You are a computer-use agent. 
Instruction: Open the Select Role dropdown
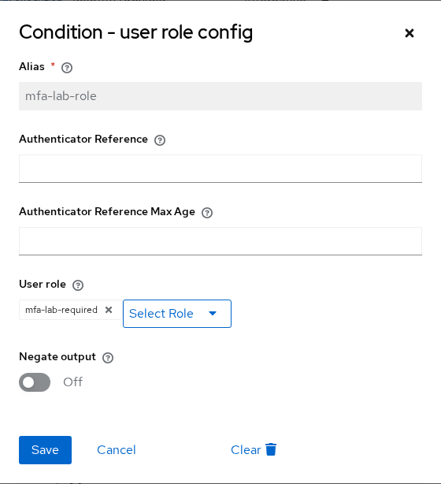click(x=177, y=314)
